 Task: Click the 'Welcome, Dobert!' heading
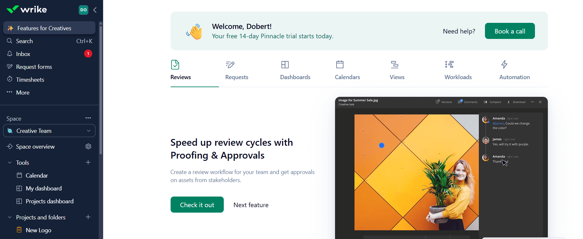click(x=242, y=26)
